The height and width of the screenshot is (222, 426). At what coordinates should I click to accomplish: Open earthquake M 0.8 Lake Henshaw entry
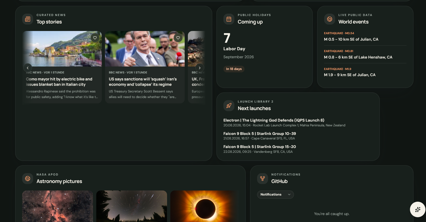(x=358, y=57)
